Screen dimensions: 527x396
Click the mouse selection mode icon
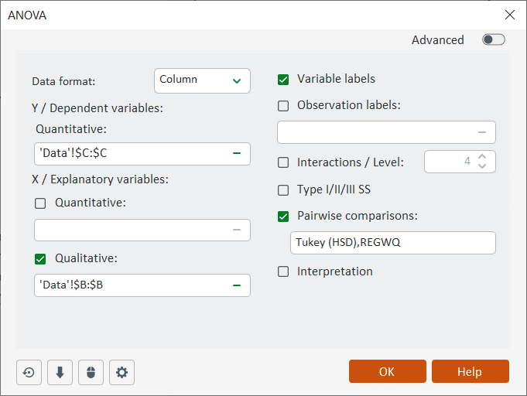(91, 372)
